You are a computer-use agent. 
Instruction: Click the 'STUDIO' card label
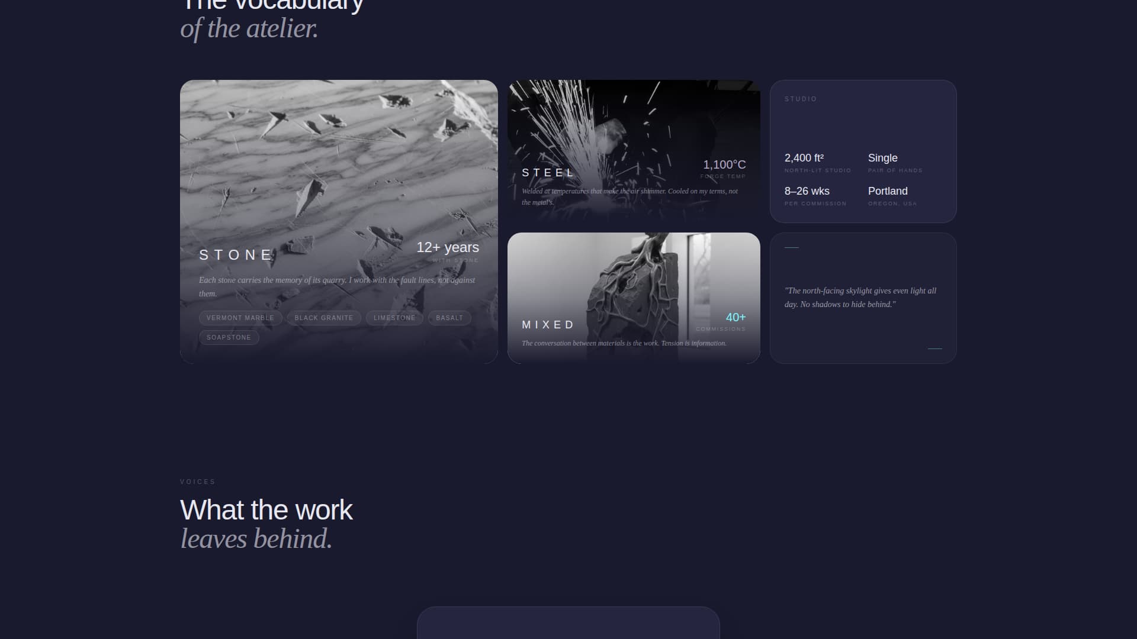click(801, 99)
